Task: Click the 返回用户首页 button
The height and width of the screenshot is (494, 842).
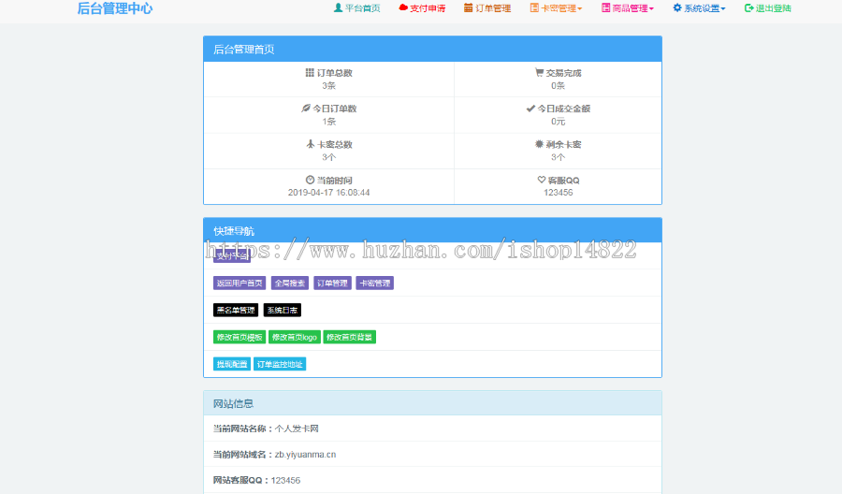Action: [240, 283]
